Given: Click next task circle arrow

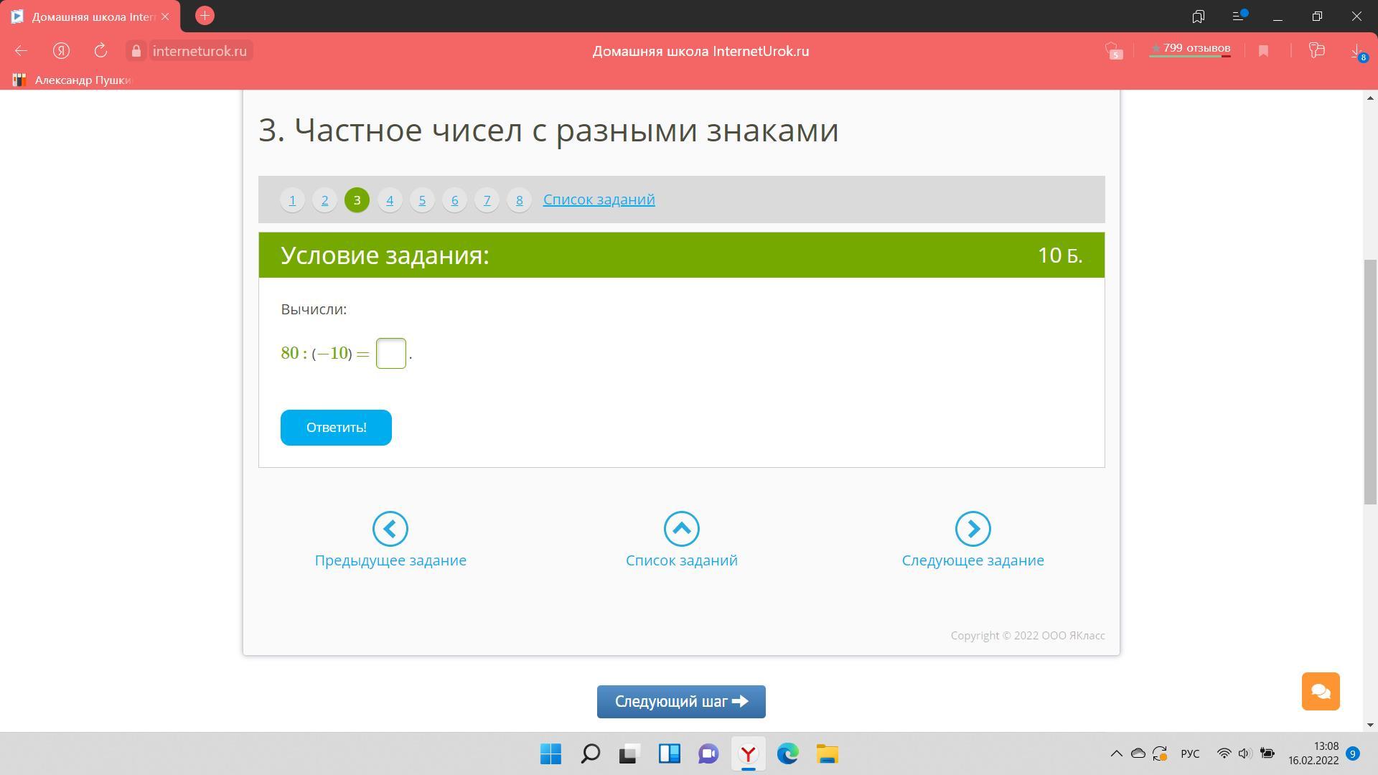Looking at the screenshot, I should tap(972, 529).
